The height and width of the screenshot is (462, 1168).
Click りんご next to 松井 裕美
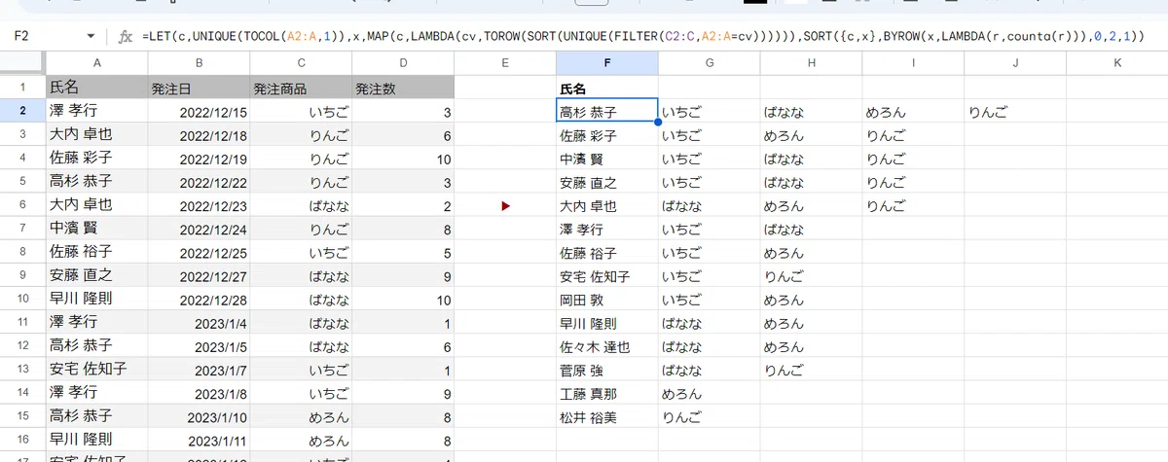(709, 417)
